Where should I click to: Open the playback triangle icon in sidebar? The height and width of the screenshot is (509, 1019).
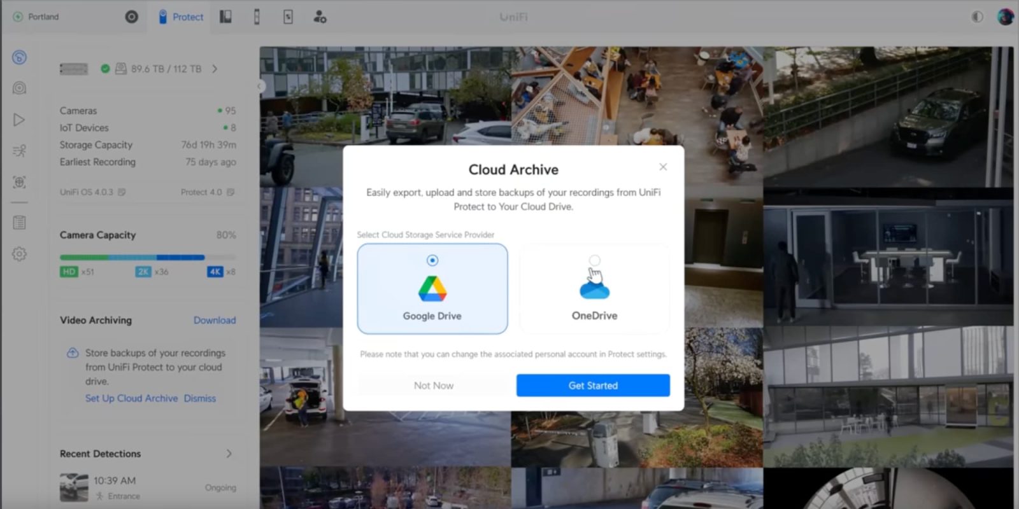pyautogui.click(x=19, y=120)
